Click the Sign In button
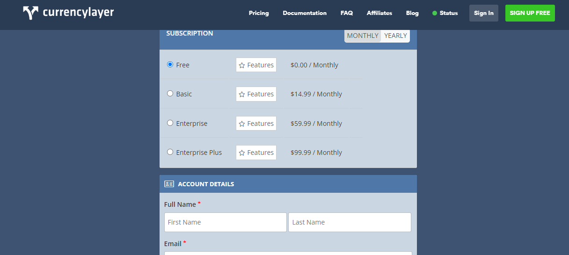The height and width of the screenshot is (255, 569). click(x=483, y=13)
